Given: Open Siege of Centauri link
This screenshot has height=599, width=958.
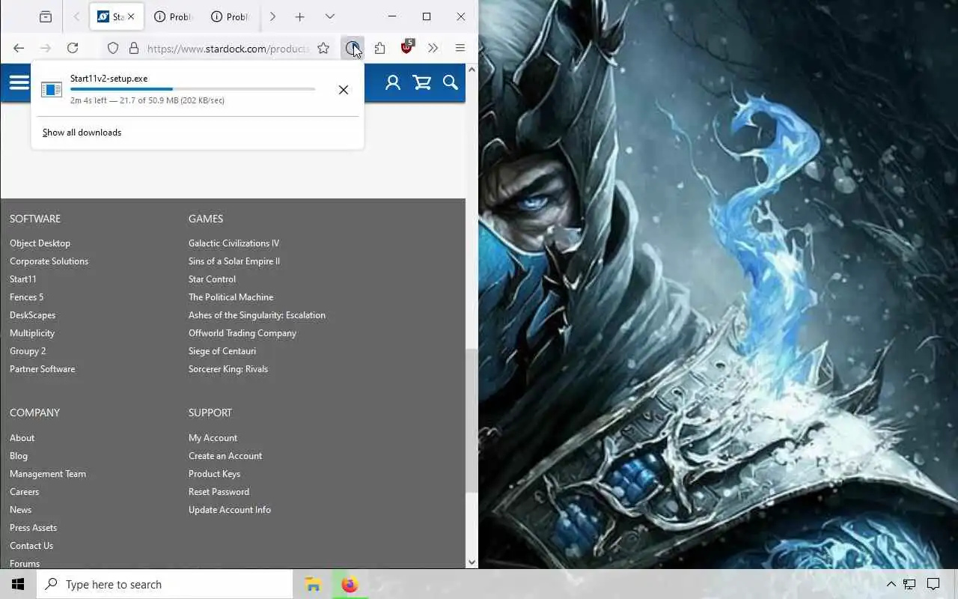Looking at the screenshot, I should (x=222, y=351).
